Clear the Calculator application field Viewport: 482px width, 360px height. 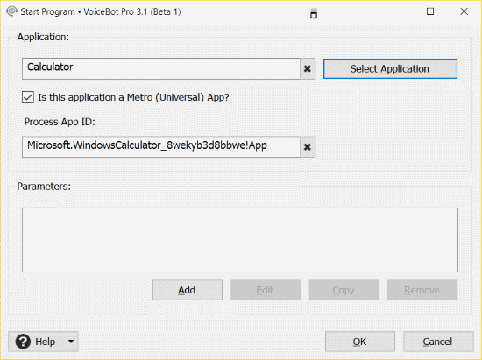[308, 69]
